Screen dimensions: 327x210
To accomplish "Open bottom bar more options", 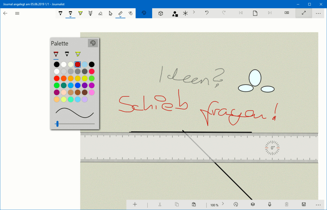I will (318, 205).
